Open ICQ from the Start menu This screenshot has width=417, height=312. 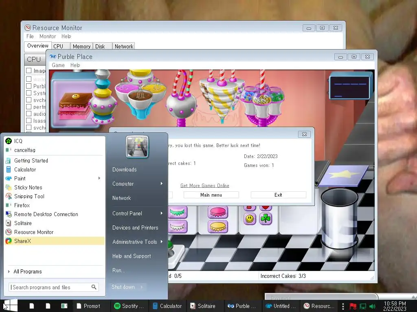click(55, 141)
